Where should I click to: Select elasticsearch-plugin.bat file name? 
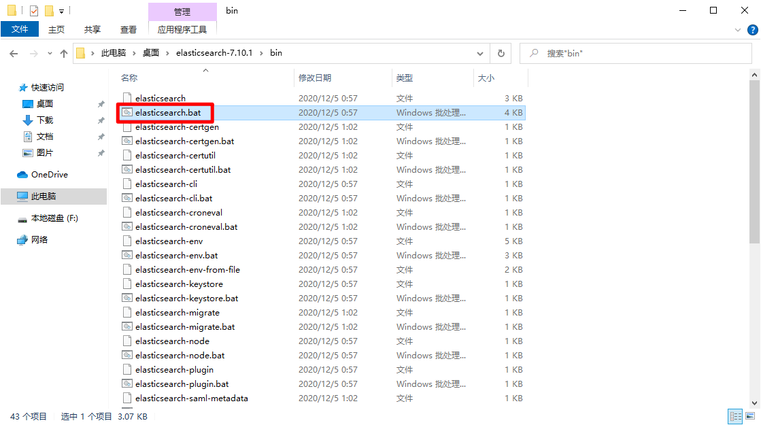click(x=182, y=384)
